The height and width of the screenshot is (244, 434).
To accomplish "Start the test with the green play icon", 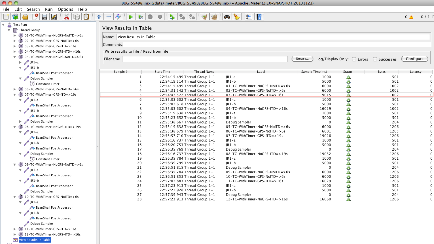I will tap(131, 17).
